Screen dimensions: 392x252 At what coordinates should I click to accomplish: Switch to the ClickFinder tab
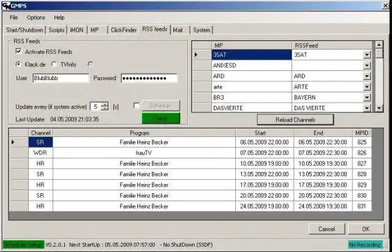coord(124,30)
